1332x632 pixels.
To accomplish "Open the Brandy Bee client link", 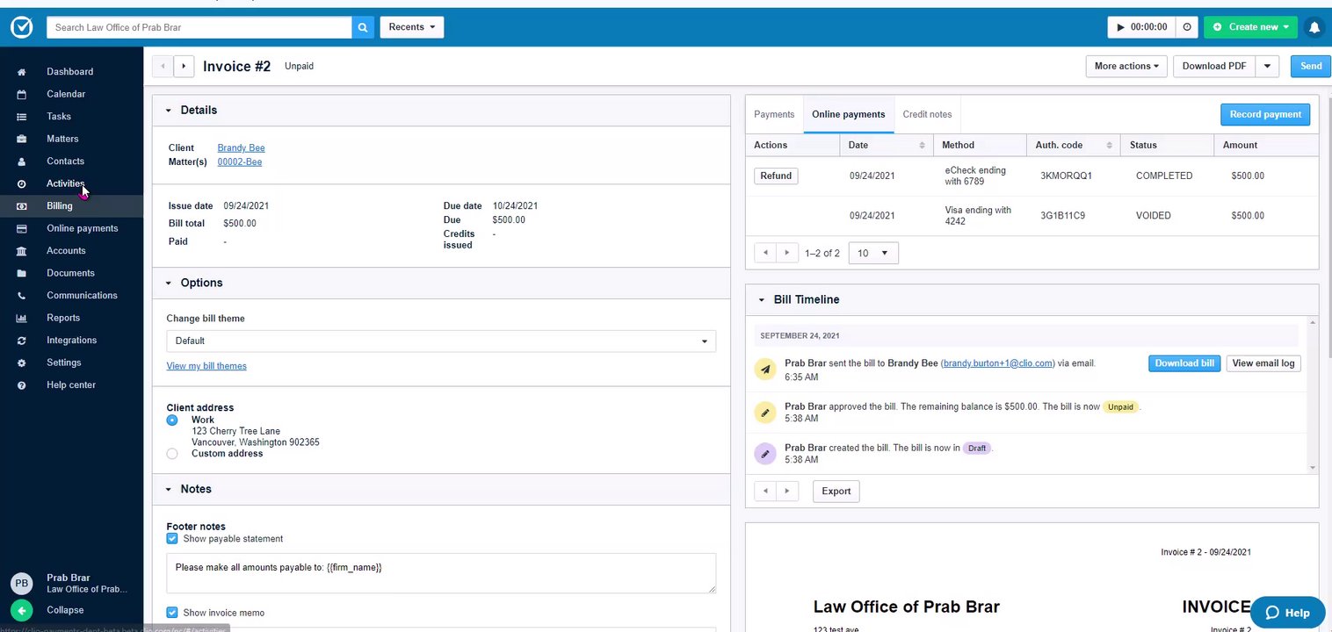I will [x=241, y=148].
